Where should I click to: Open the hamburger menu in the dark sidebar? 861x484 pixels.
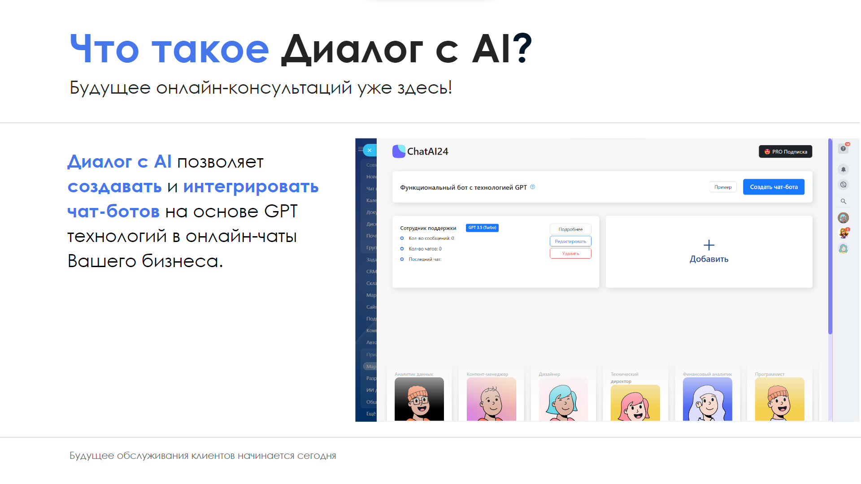click(360, 150)
